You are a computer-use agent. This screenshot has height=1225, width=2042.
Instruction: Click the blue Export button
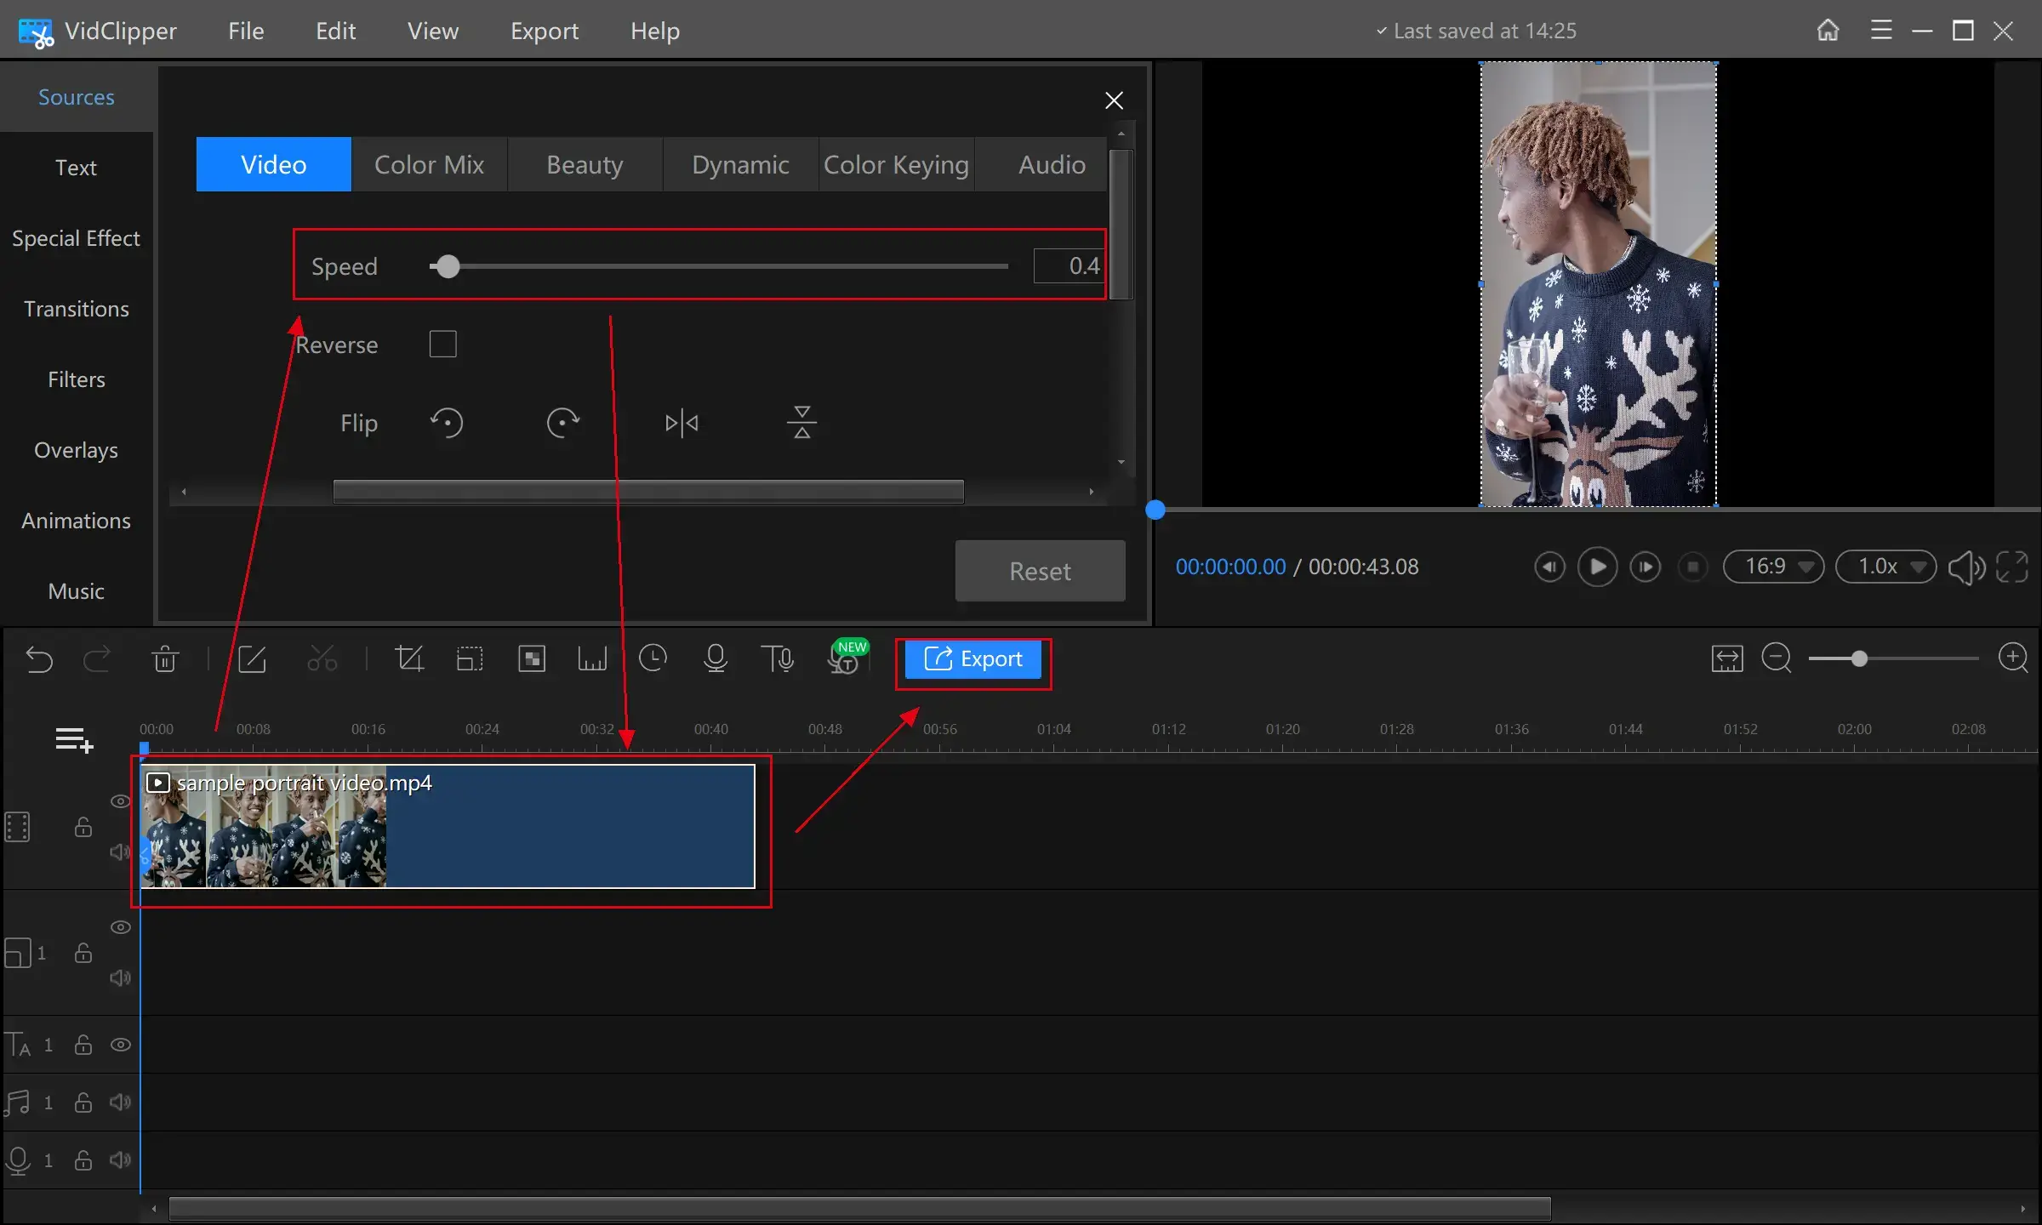tap(973, 659)
